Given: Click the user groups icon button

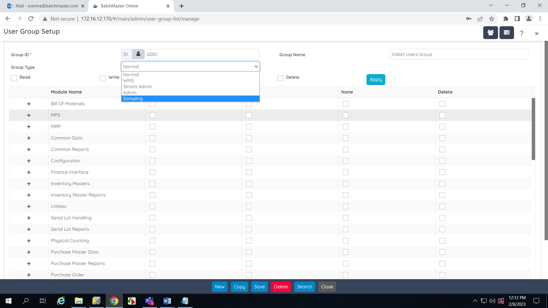Looking at the screenshot, I should click(x=490, y=33).
